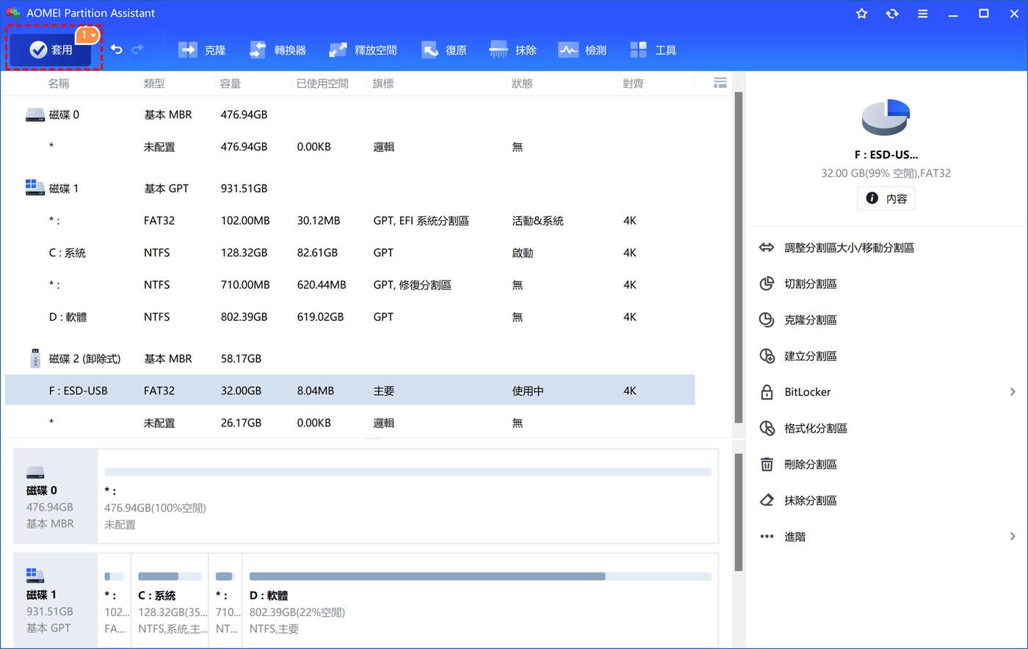Select the 476.94GB unallocated block in disk map

408,496
